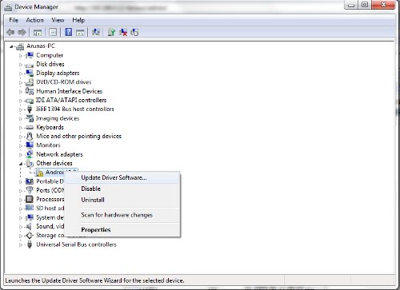Click the Forward arrow toolbar icon
The width and height of the screenshot is (400, 290).
point(22,33)
